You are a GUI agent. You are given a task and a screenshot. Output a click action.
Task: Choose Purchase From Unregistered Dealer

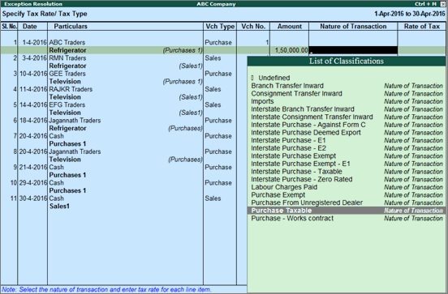[347, 202]
